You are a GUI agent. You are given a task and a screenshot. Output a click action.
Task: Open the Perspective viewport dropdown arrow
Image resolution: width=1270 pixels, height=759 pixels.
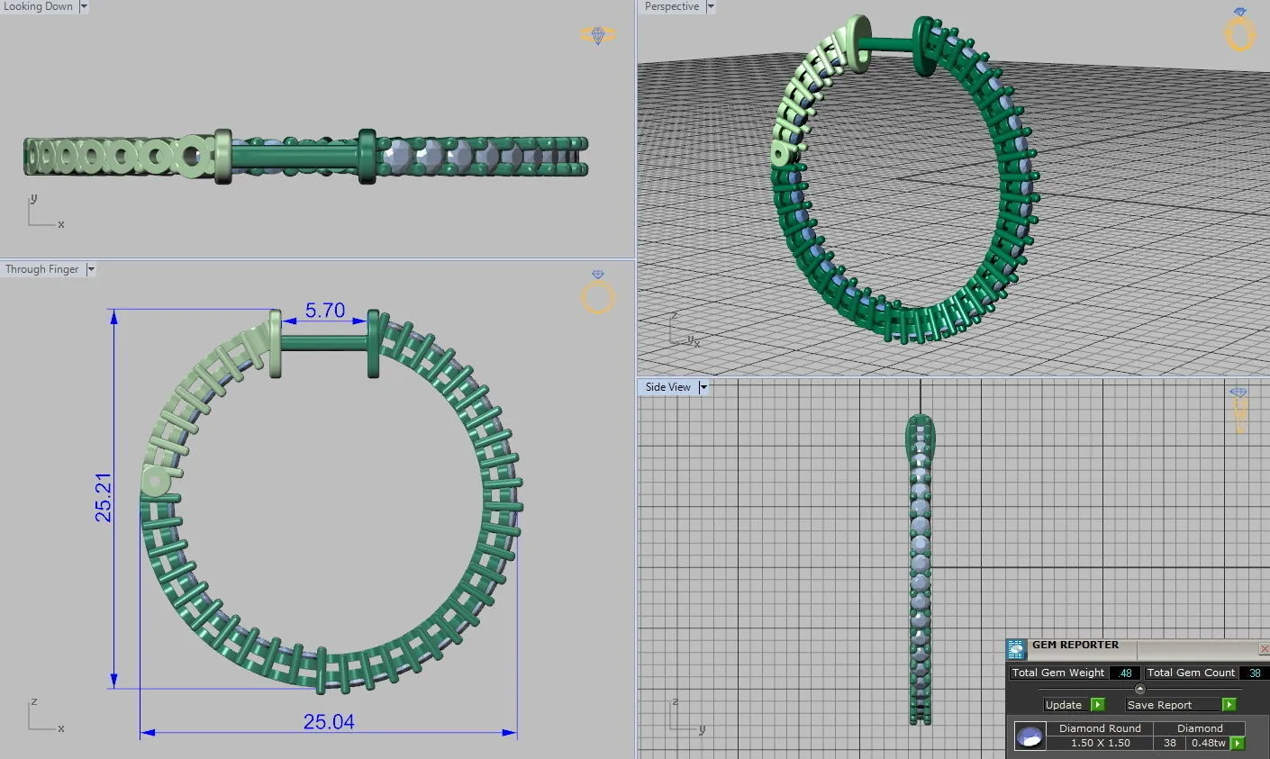click(x=710, y=6)
